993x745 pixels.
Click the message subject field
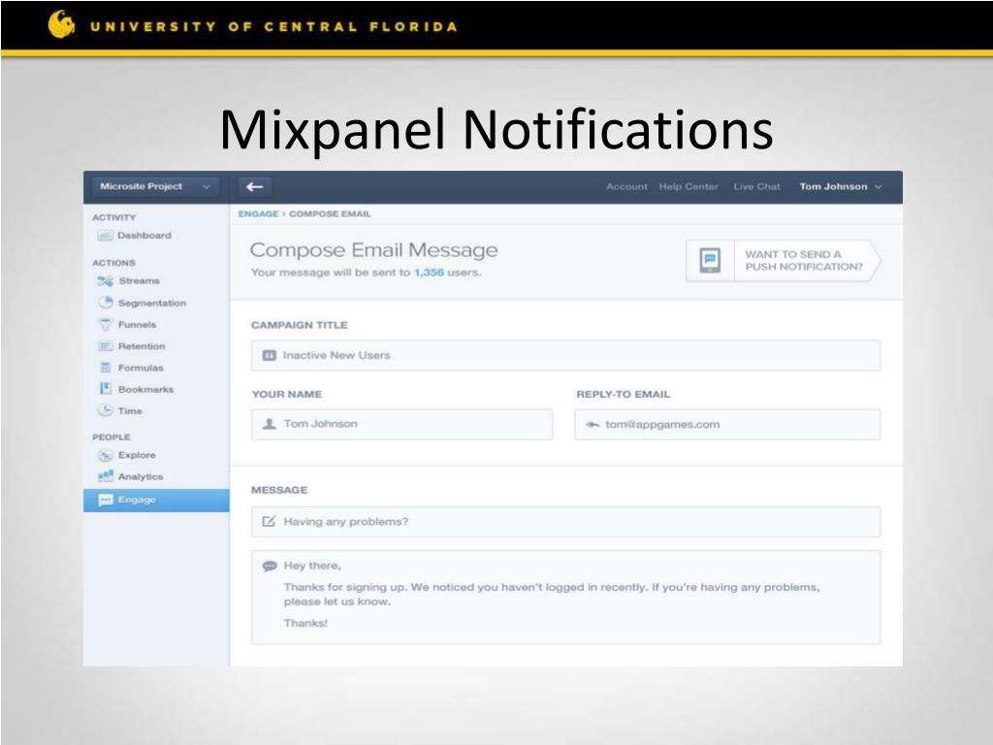565,521
